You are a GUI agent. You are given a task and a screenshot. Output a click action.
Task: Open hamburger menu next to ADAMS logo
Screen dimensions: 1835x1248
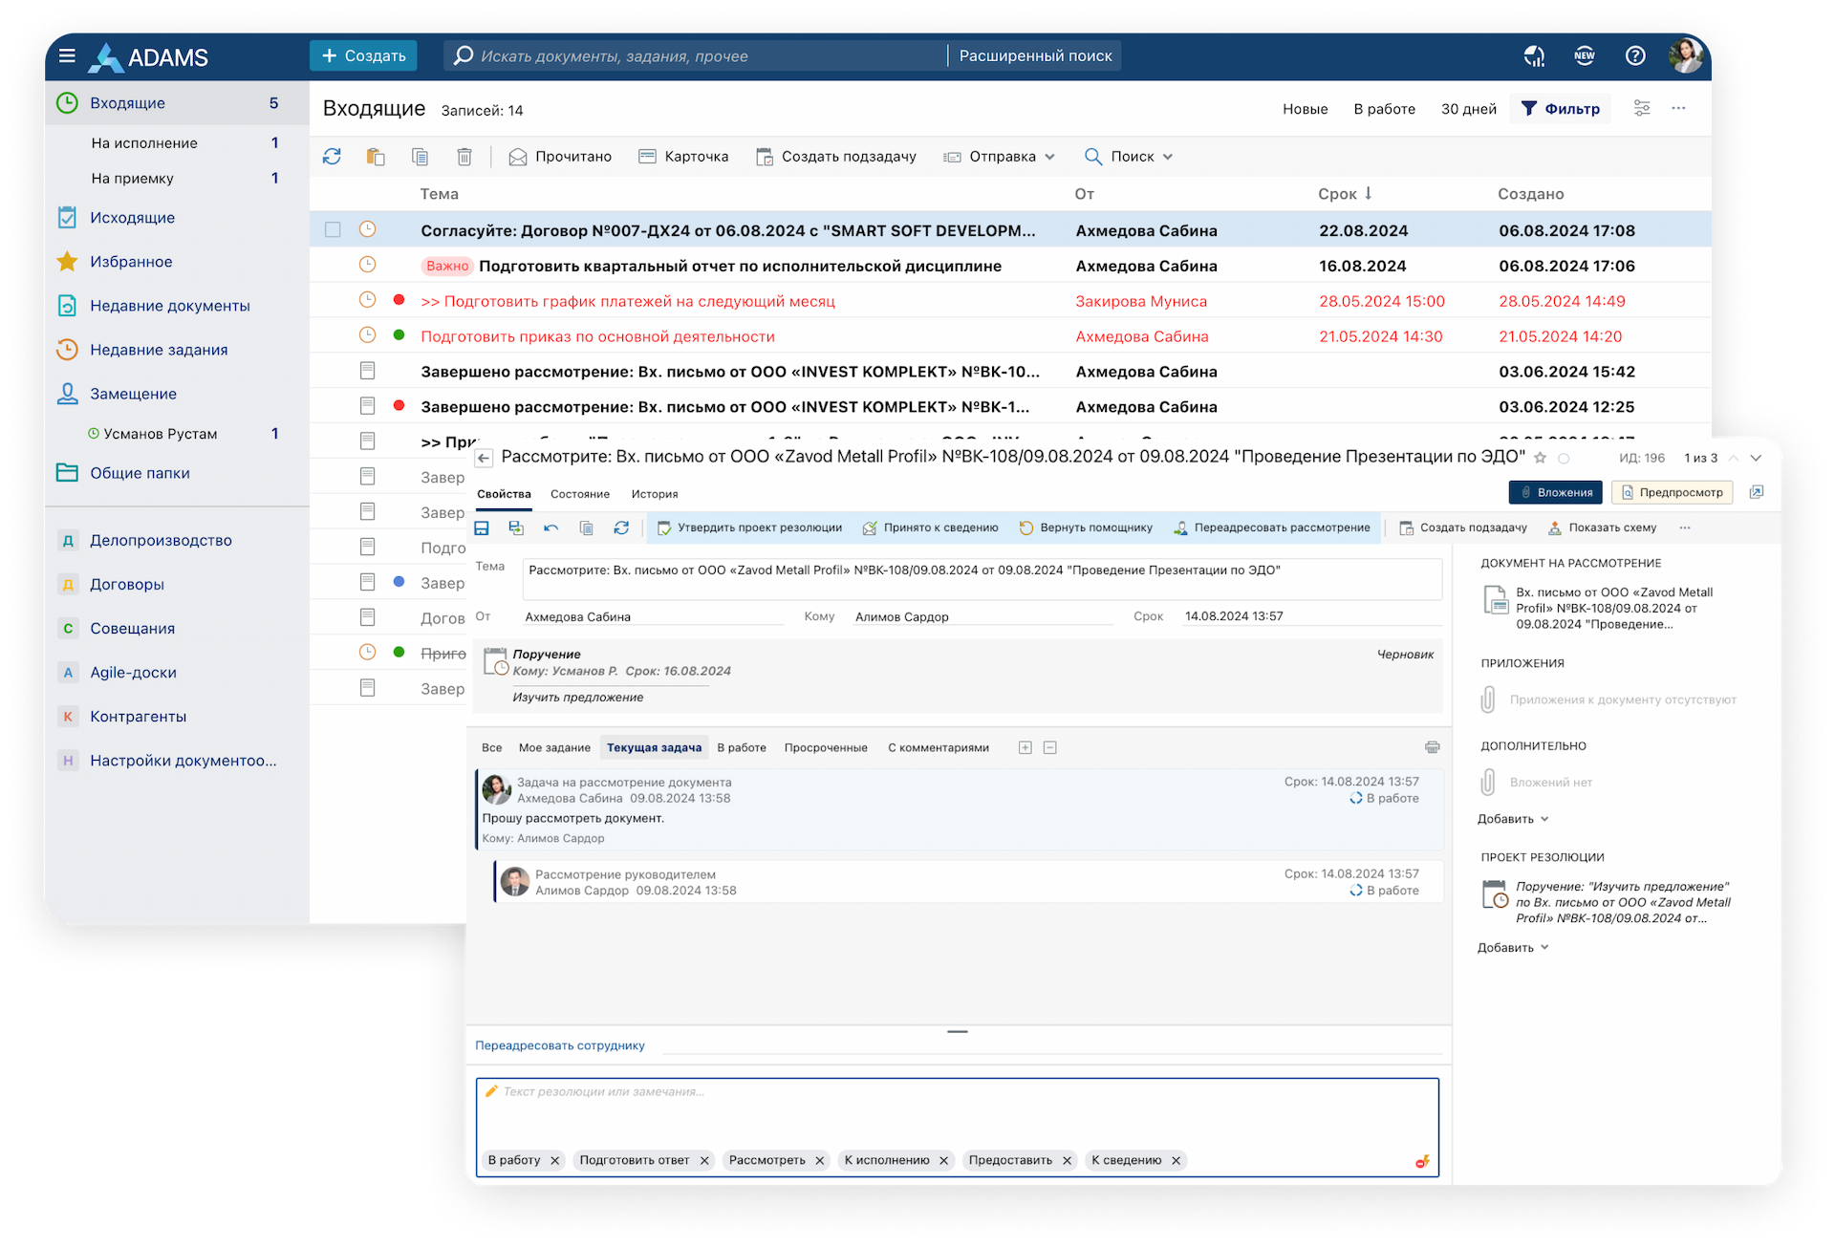(x=67, y=56)
